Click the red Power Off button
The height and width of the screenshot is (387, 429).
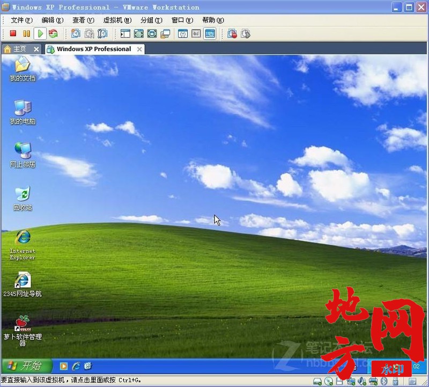[13, 33]
